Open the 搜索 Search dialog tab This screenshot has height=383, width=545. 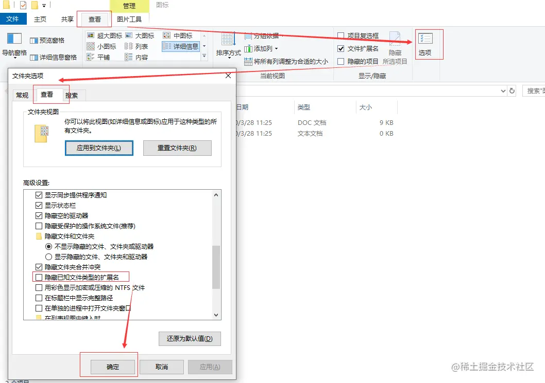click(x=72, y=96)
